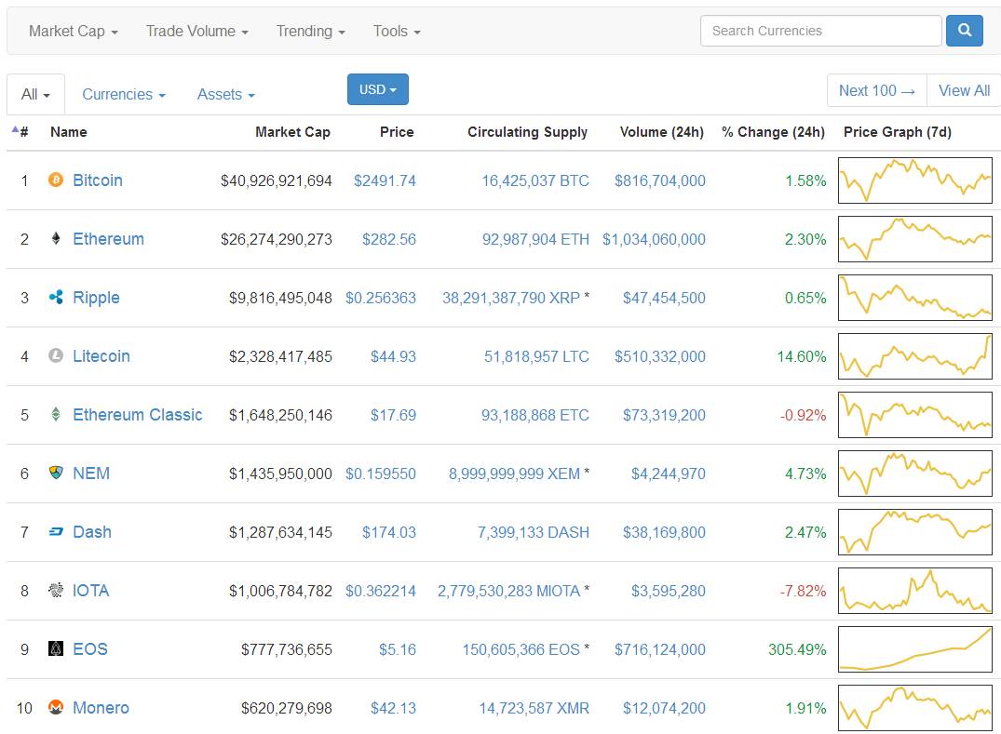Open Ethereum Classic's 7-day price graph
The image size is (1001, 734).
(x=915, y=415)
